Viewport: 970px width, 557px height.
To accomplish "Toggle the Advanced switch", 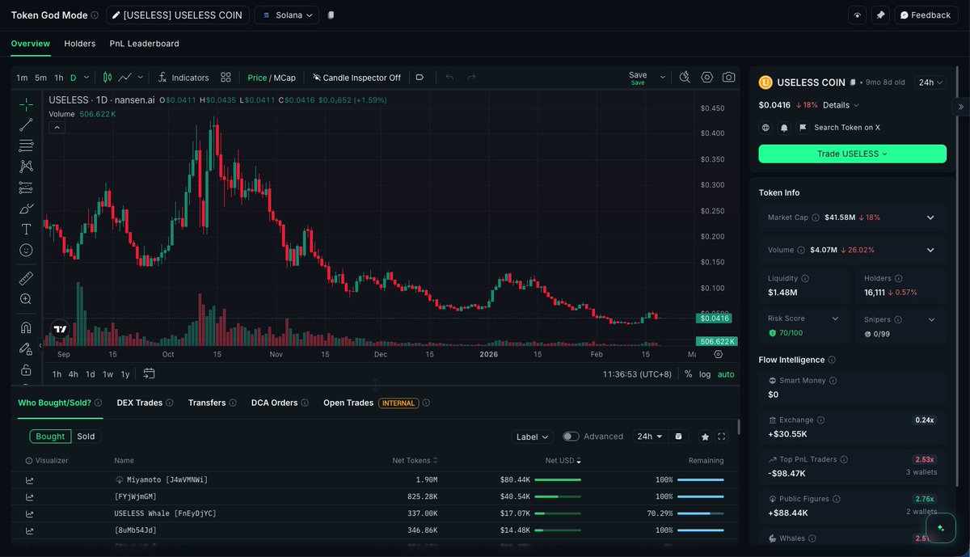I will pos(571,437).
